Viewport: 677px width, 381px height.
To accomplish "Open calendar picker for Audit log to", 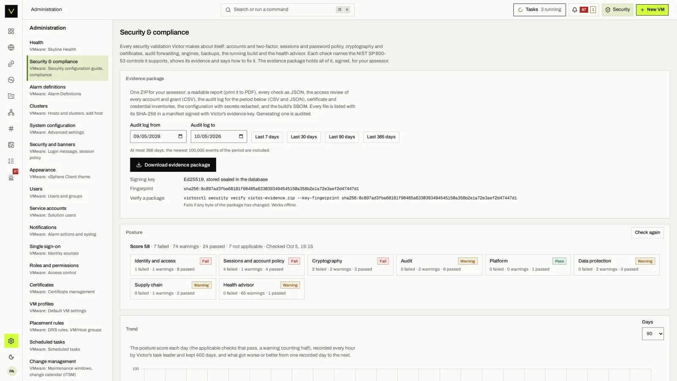I will pyautogui.click(x=241, y=136).
